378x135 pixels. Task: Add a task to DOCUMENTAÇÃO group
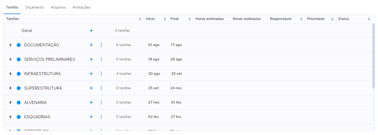coord(91,45)
